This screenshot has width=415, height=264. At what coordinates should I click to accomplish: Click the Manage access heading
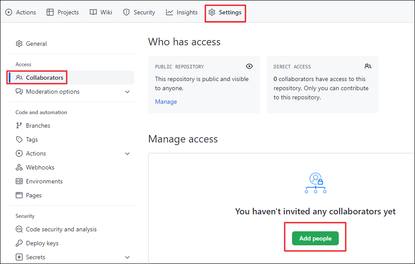tap(183, 139)
